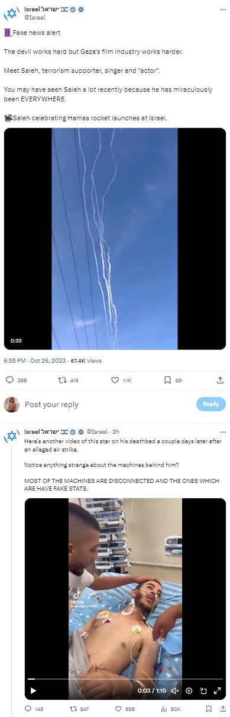Play the hospital video
Image resolution: width=230 pixels, height=717 pixels.
[x=33, y=690]
